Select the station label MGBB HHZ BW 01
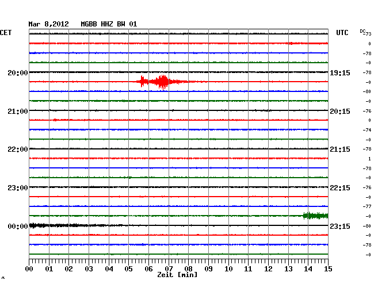 109,24
